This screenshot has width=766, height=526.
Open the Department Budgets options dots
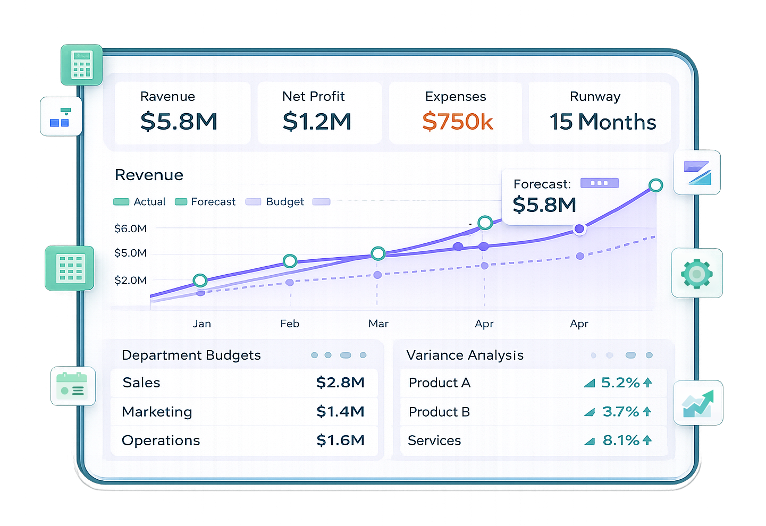click(339, 355)
